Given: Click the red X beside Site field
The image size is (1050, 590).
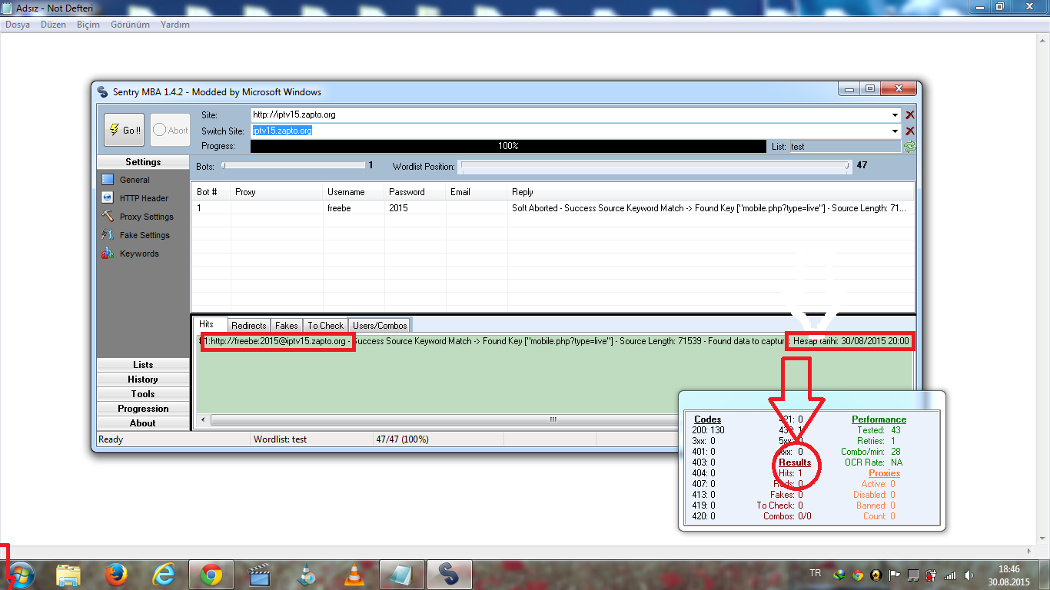Looking at the screenshot, I should coord(910,114).
